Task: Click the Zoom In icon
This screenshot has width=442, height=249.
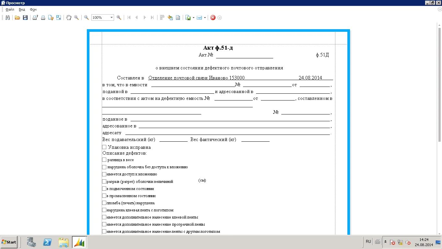Action: 119,18
